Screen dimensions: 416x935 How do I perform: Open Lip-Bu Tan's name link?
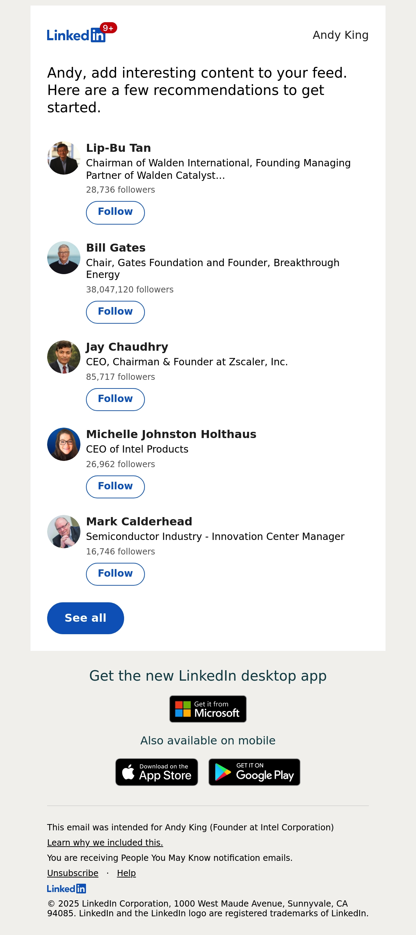118,148
